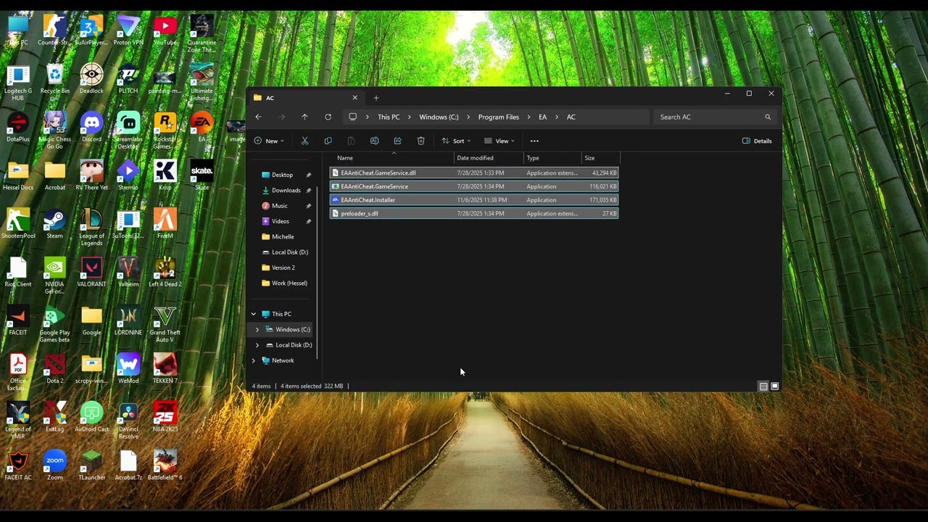
Task: Open Music in the navigation pane
Action: pyautogui.click(x=279, y=206)
